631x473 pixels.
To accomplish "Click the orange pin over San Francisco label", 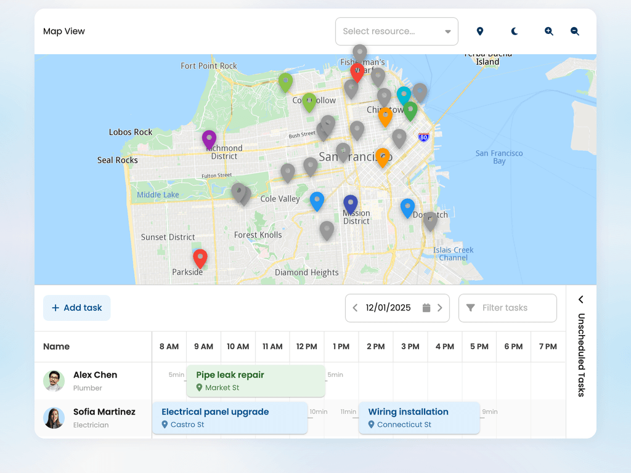I will 382,158.
